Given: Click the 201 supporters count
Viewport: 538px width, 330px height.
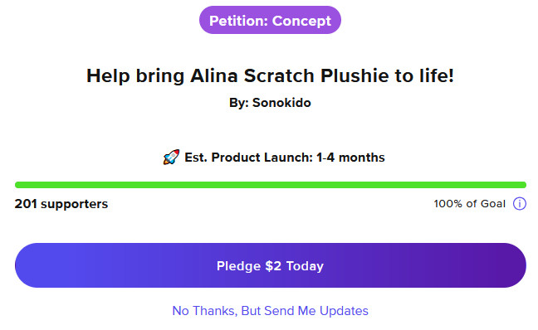Looking at the screenshot, I should pos(61,204).
